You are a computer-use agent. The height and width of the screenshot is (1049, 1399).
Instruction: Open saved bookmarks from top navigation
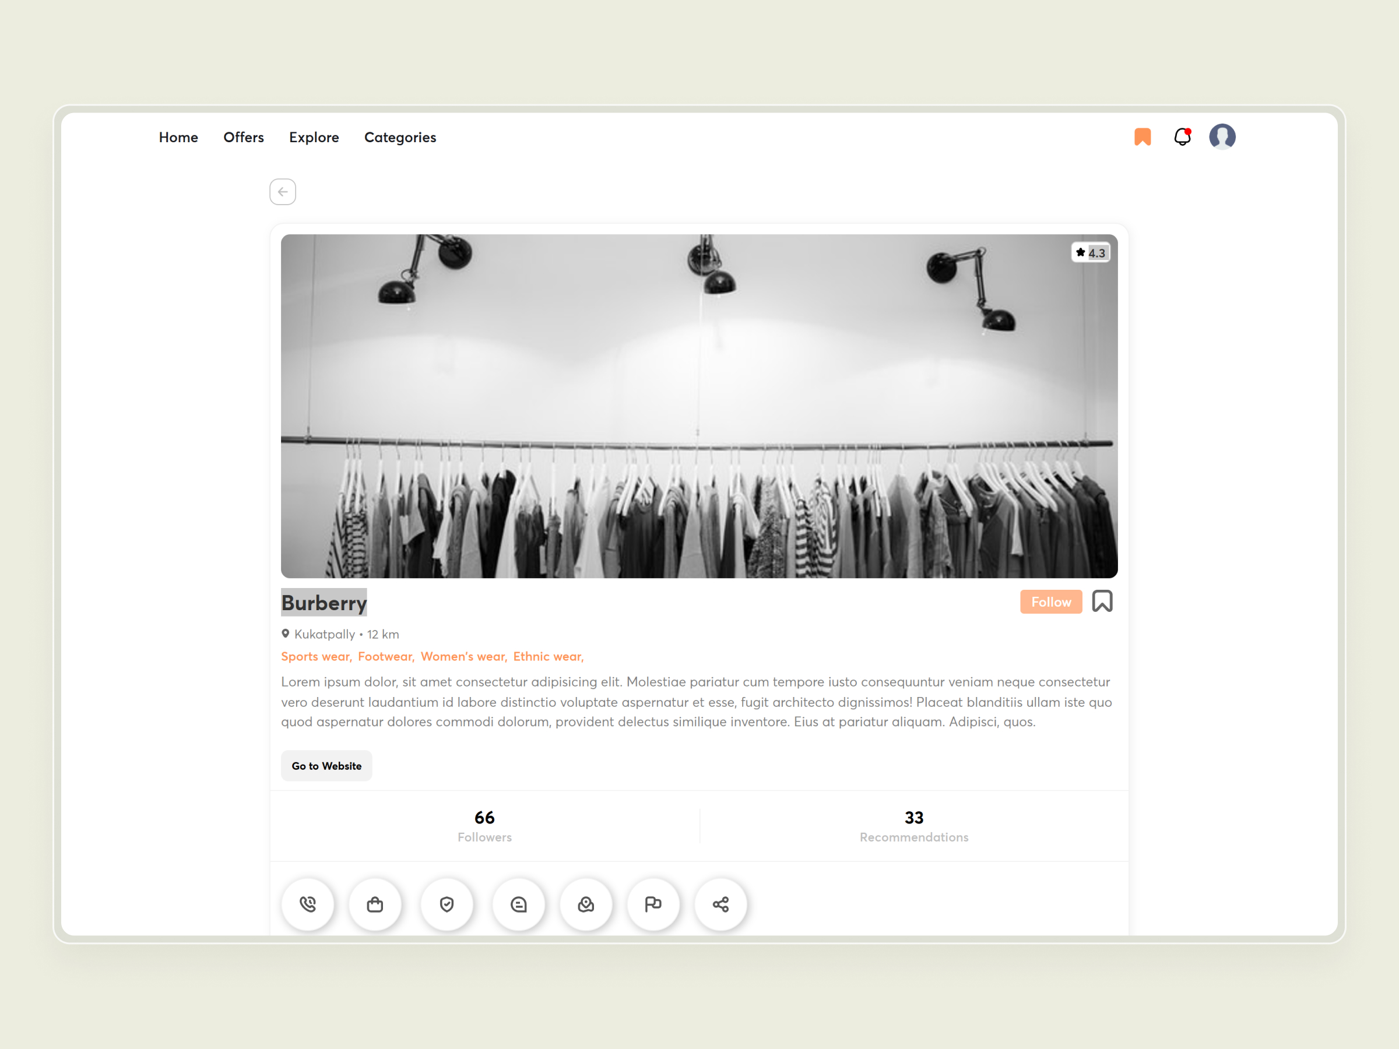click(x=1142, y=136)
